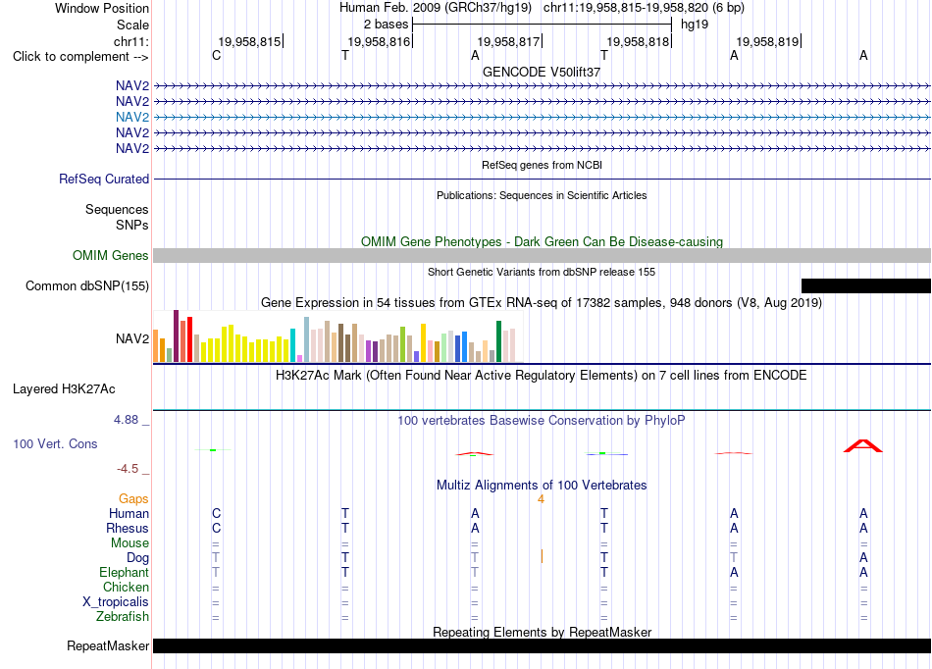Open the OMIM Genes track label
This screenshot has height=669, width=932.
click(x=110, y=255)
